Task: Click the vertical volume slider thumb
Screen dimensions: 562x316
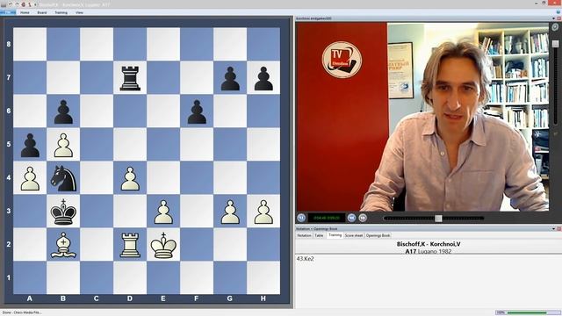Action: [555, 44]
